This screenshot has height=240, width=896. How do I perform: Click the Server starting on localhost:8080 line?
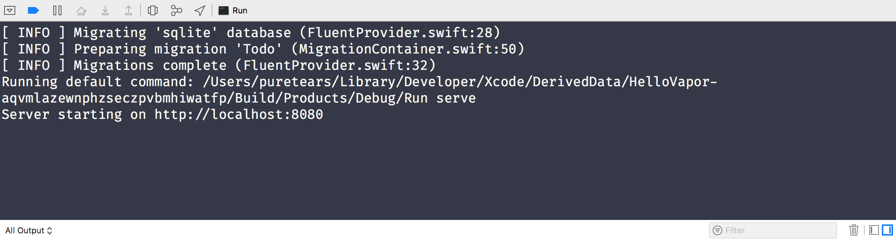click(x=162, y=114)
